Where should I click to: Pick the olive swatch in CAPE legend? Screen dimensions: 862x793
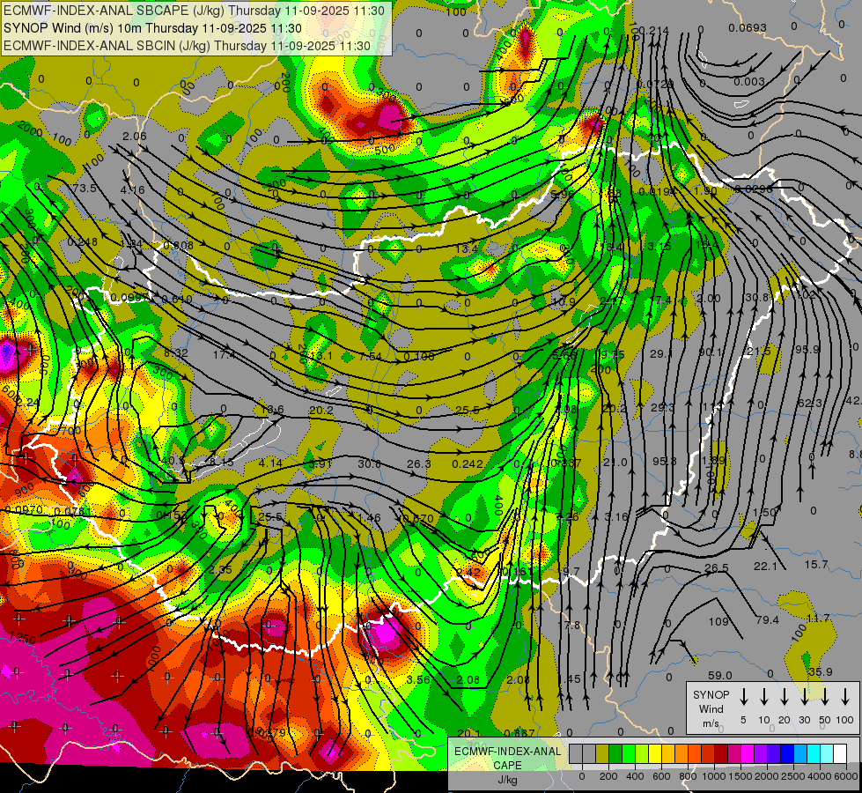[602, 754]
